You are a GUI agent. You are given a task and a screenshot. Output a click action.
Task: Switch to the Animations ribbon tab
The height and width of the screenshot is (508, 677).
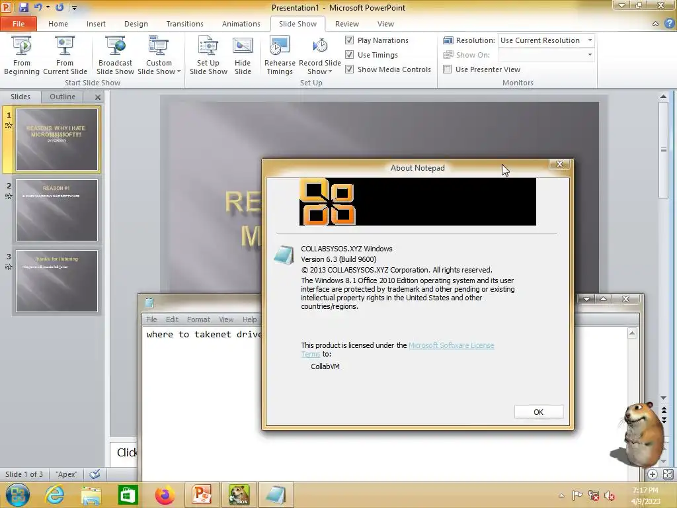(x=241, y=24)
